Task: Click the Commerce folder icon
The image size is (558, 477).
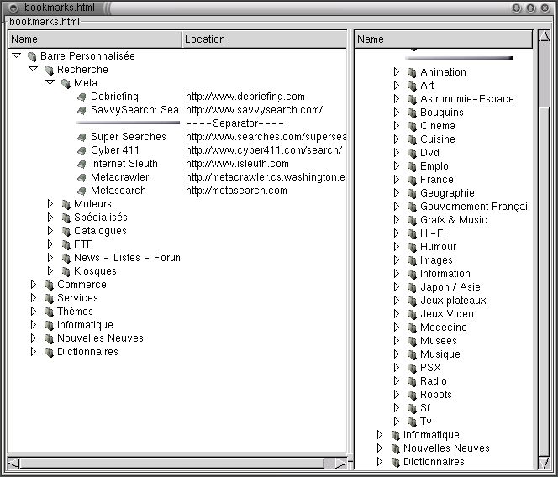Action: [x=49, y=285]
